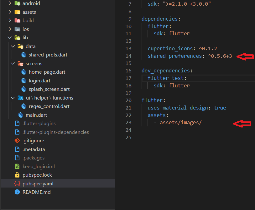Click the keep_login.iml file icon
The image size is (255, 210).
[x=18, y=166]
